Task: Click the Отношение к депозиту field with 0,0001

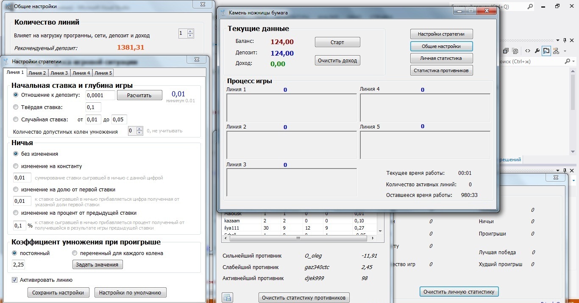Action: click(101, 95)
